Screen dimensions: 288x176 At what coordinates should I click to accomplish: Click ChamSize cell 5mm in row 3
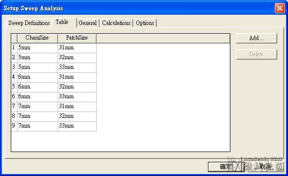pyautogui.click(x=38, y=67)
